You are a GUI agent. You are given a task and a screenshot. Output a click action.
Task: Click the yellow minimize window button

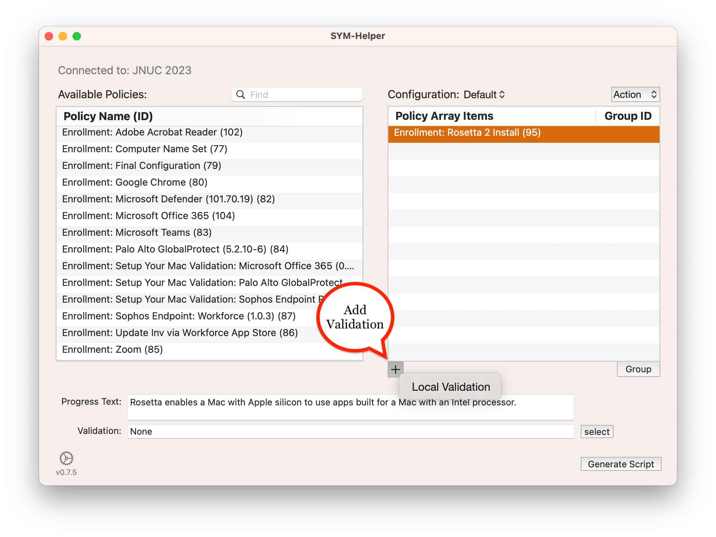coord(63,36)
